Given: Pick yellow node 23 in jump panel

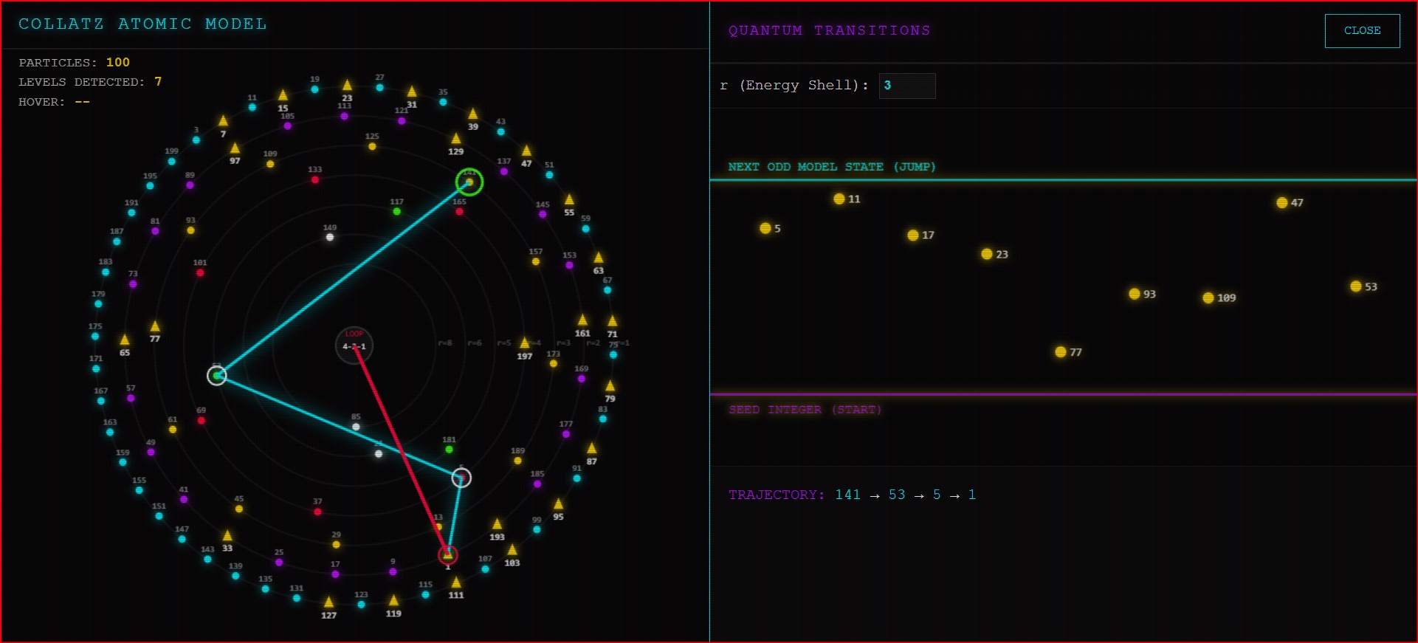Looking at the screenshot, I should pos(987,255).
